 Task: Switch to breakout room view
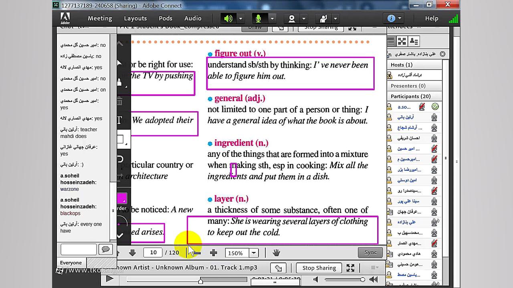pyautogui.click(x=402, y=41)
